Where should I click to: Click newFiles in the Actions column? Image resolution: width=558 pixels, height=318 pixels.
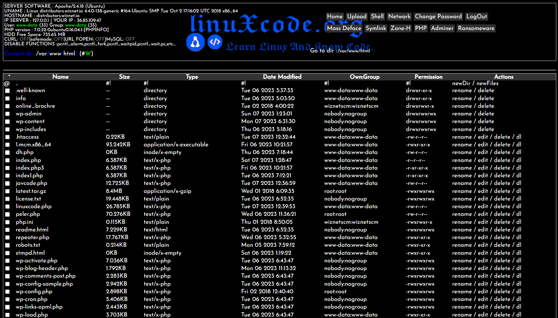point(487,83)
